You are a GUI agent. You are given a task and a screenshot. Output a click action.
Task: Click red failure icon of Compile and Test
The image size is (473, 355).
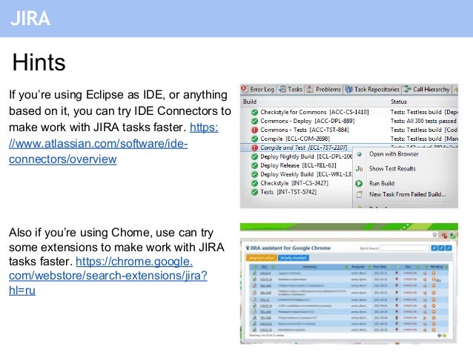click(x=254, y=147)
